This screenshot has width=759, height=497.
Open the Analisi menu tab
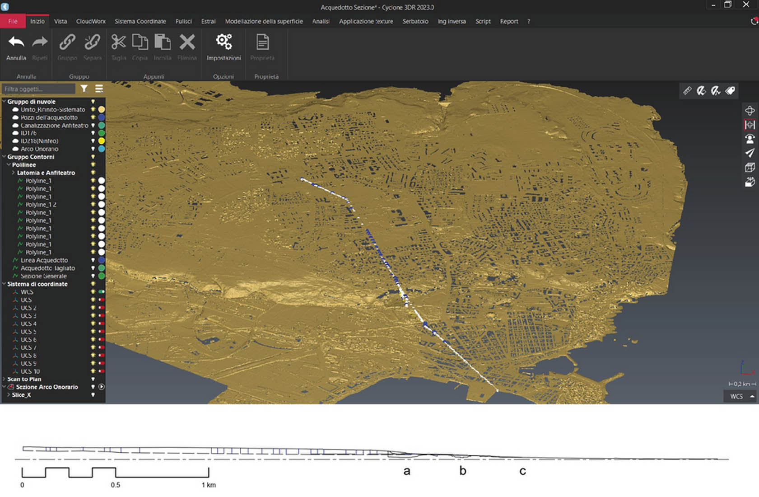click(x=321, y=21)
